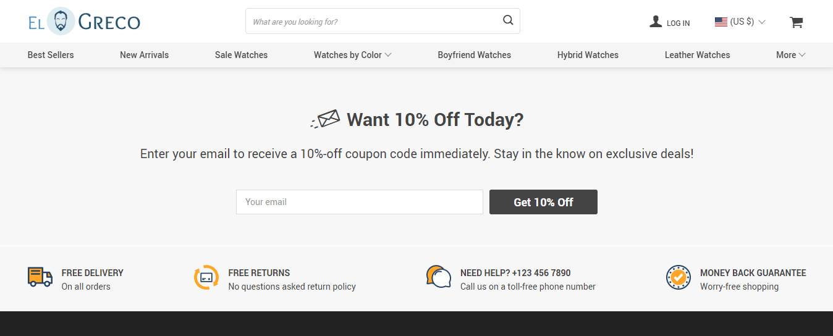The width and height of the screenshot is (833, 336).
Task: Click the money back guarantee badge
Action: coord(678,277)
